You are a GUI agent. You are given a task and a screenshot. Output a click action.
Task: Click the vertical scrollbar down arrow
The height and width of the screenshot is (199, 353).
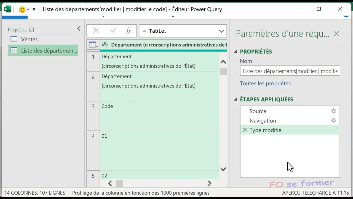[x=223, y=169]
